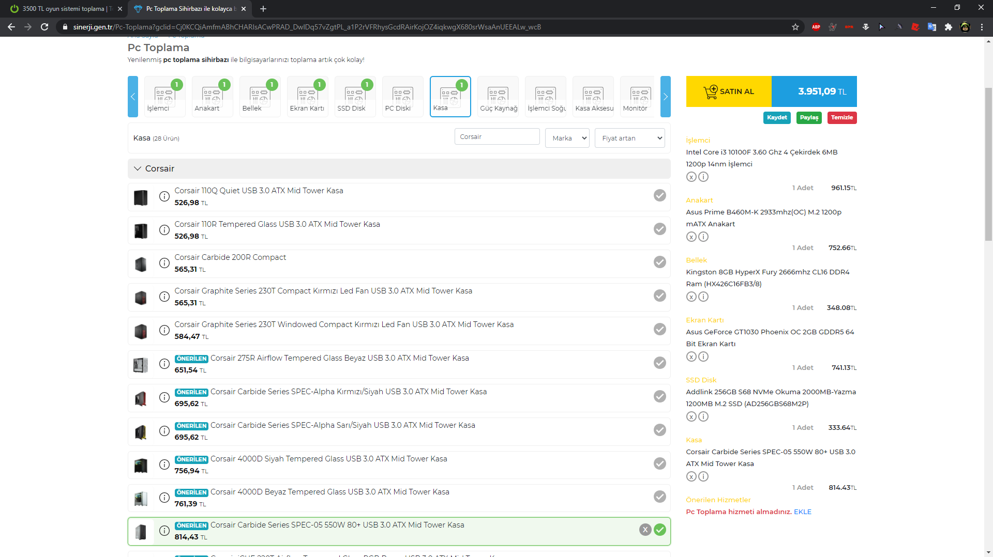This screenshot has height=557, width=993.
Task: Open the PC Diski category
Action: 403,97
